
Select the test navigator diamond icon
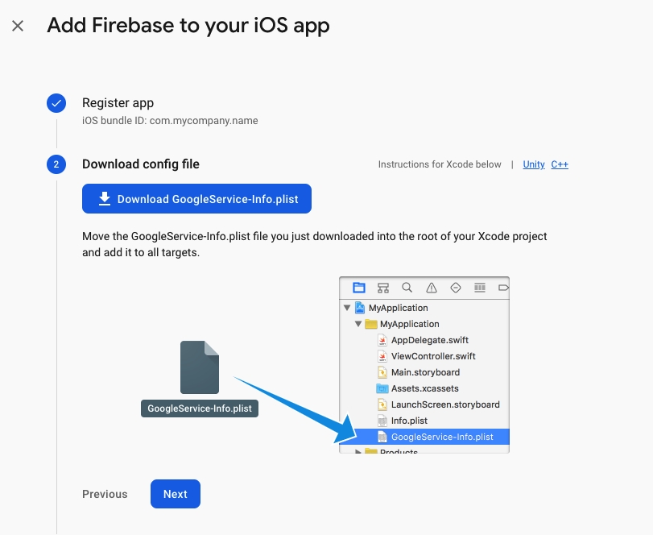[x=456, y=288]
